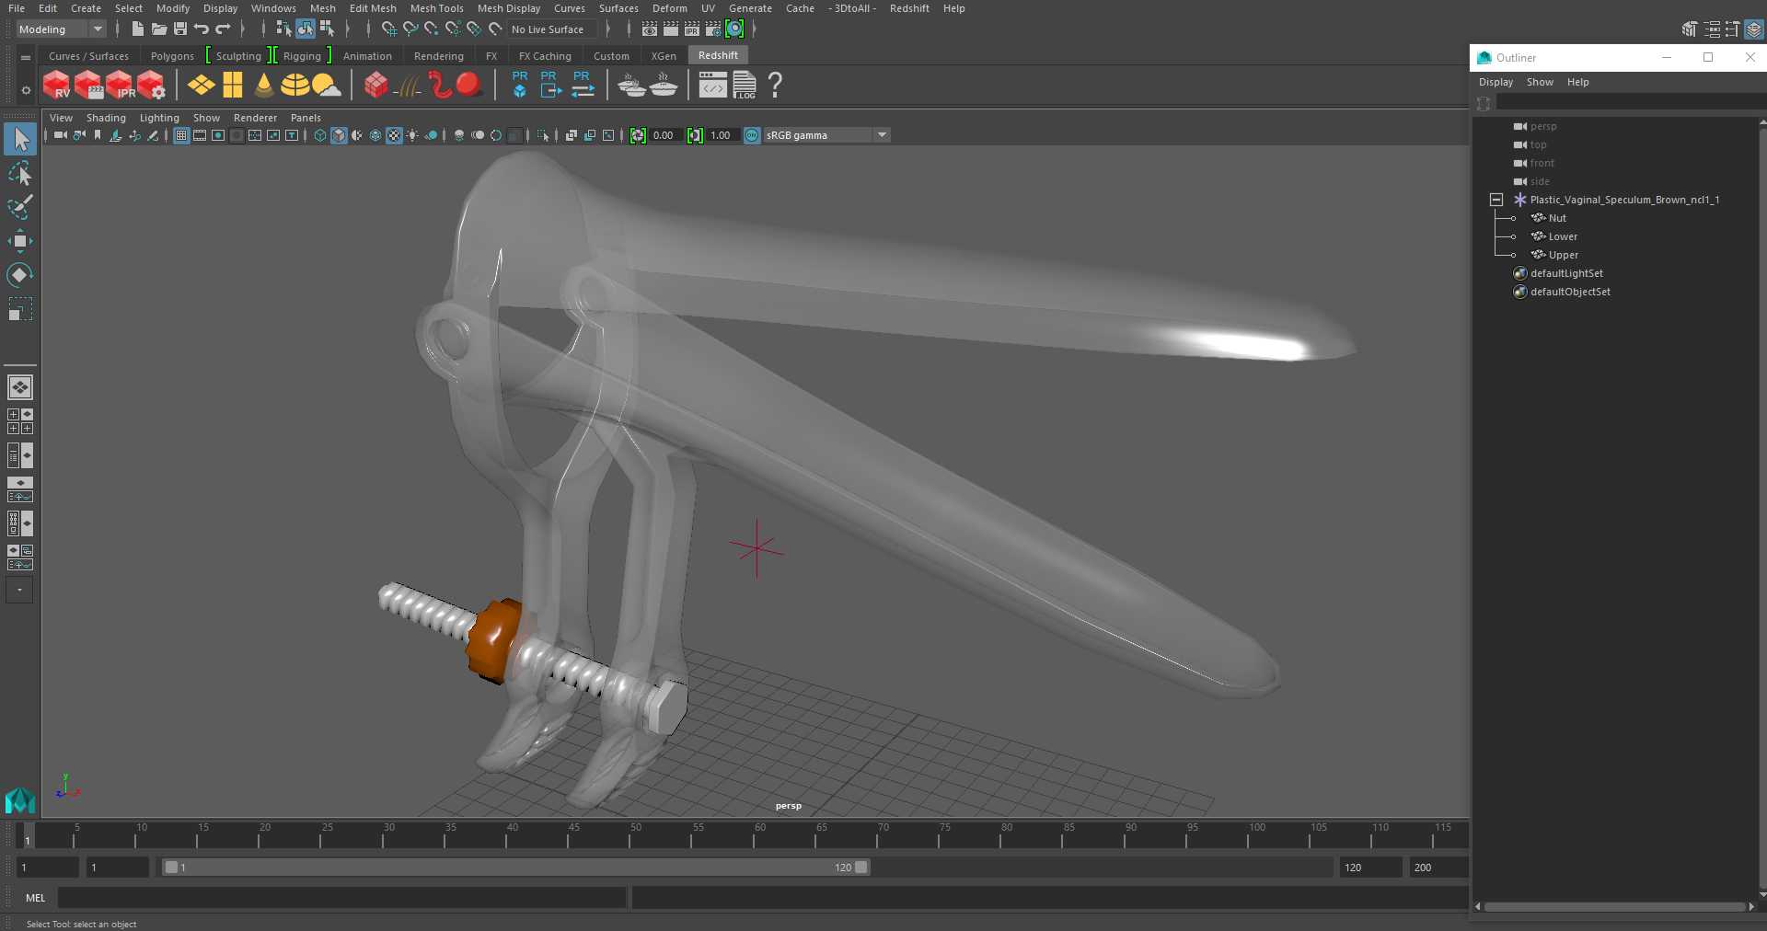Click the MEL command line input field

point(342,898)
